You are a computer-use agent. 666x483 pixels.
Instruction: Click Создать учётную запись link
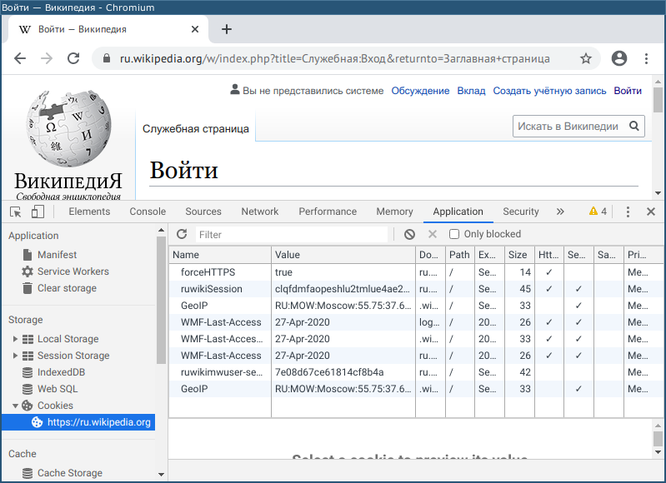point(549,91)
